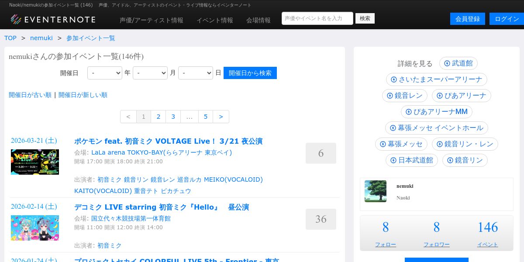Open nemuki breadcrumb link
The width and height of the screenshot is (524, 262).
pyautogui.click(x=41, y=38)
